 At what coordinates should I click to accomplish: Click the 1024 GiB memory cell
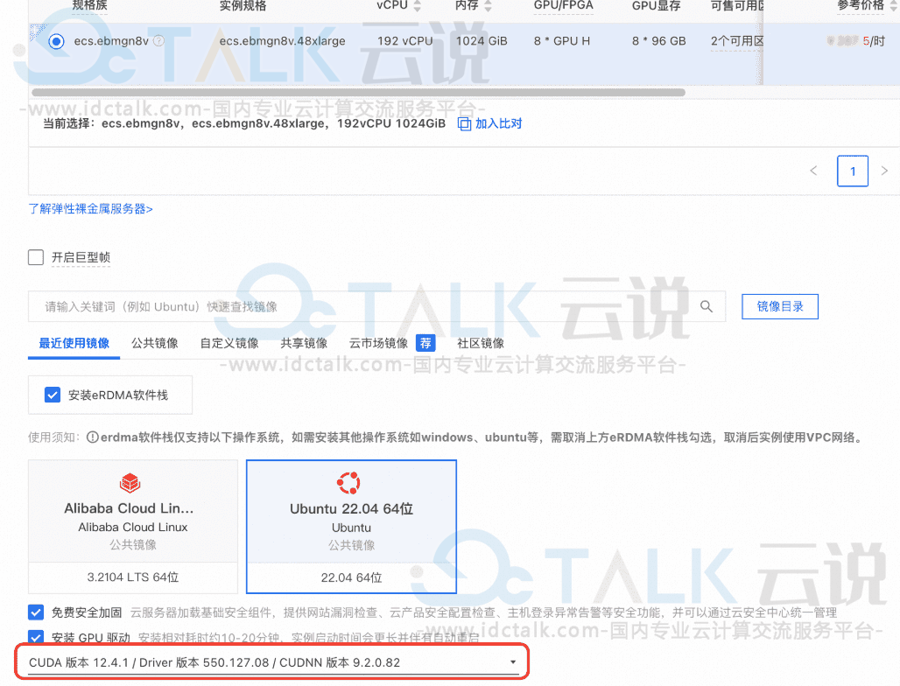tap(482, 41)
